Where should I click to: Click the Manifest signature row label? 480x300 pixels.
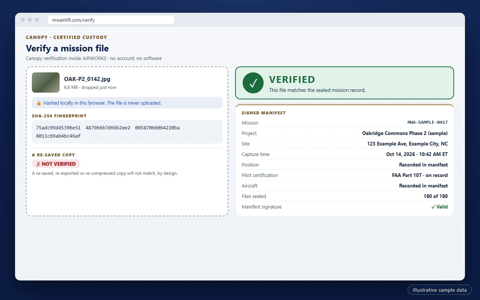pos(262,207)
